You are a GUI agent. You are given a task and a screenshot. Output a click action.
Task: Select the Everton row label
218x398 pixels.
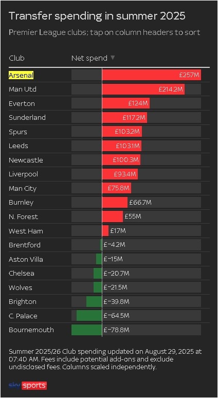pos(22,103)
